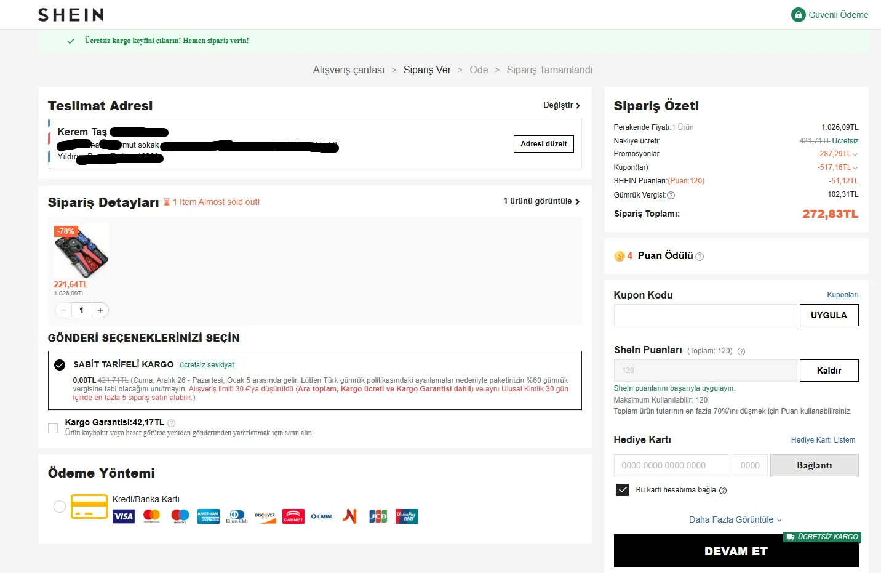The width and height of the screenshot is (881, 573).
Task: Click the SheIn Puanları points field
Action: (706, 371)
